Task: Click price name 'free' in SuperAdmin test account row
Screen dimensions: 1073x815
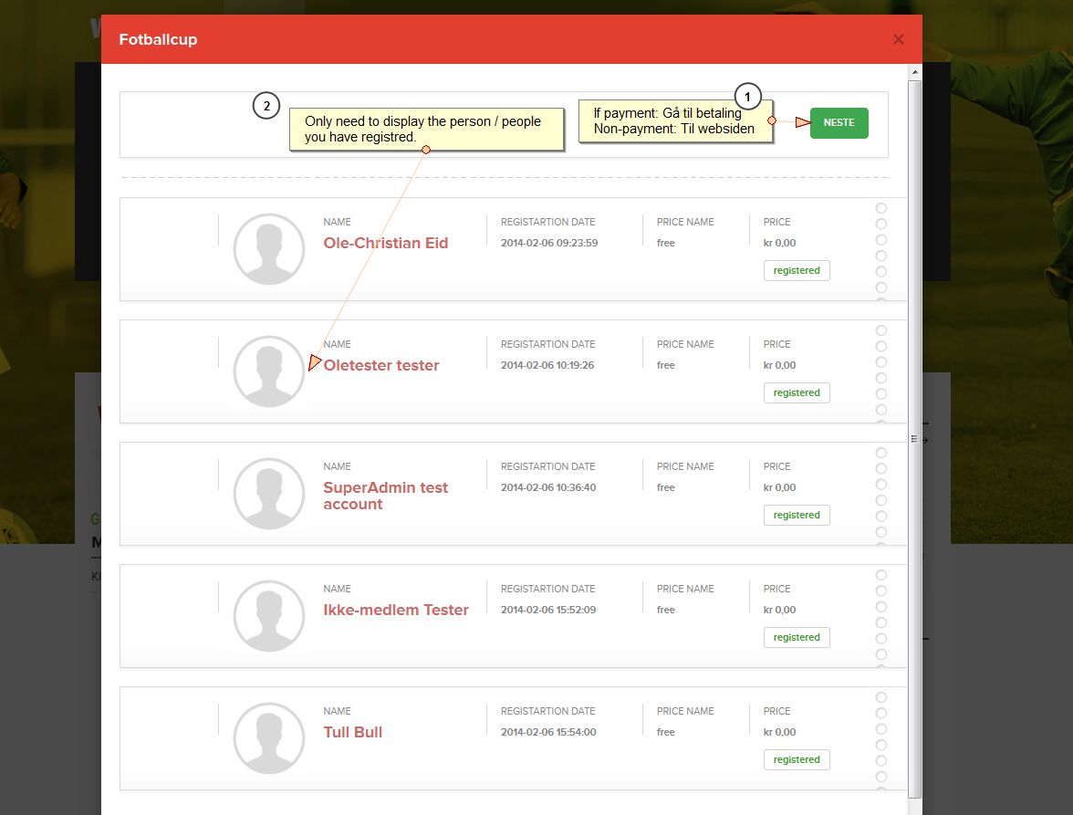Action: pos(666,488)
